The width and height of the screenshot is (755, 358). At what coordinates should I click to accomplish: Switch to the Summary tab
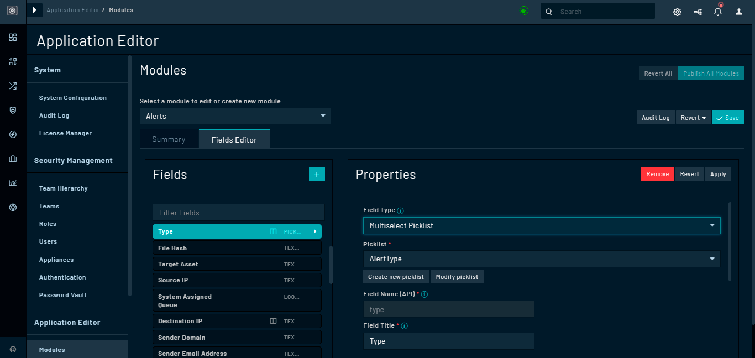point(169,139)
